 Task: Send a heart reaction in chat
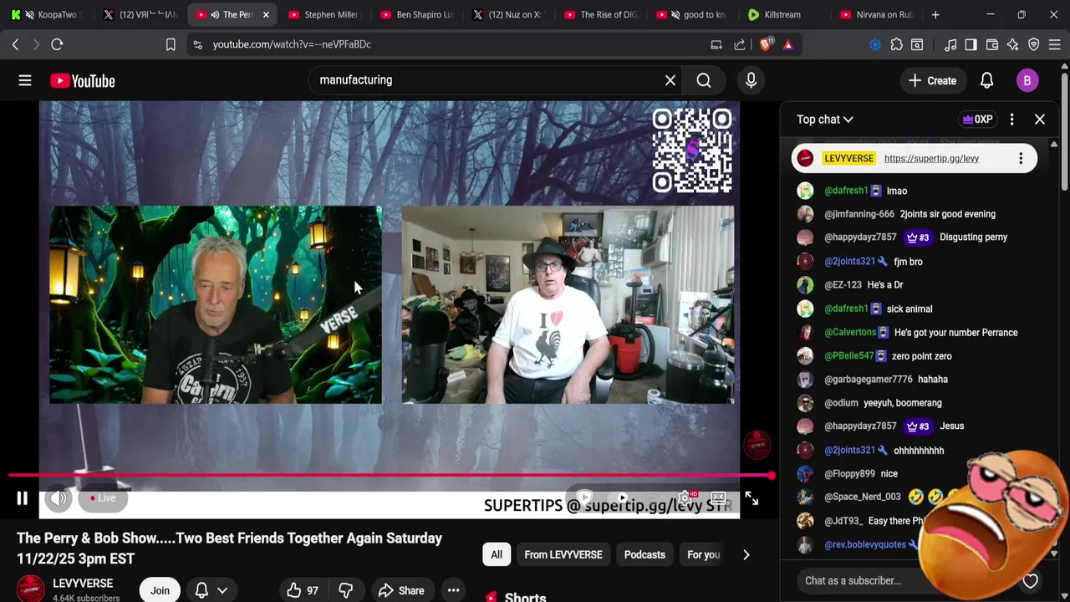pos(1030,580)
